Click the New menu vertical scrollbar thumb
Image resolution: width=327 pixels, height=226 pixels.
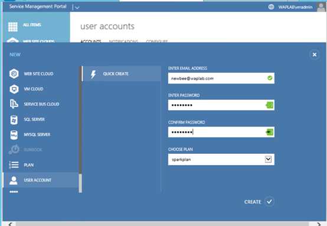coord(80,183)
